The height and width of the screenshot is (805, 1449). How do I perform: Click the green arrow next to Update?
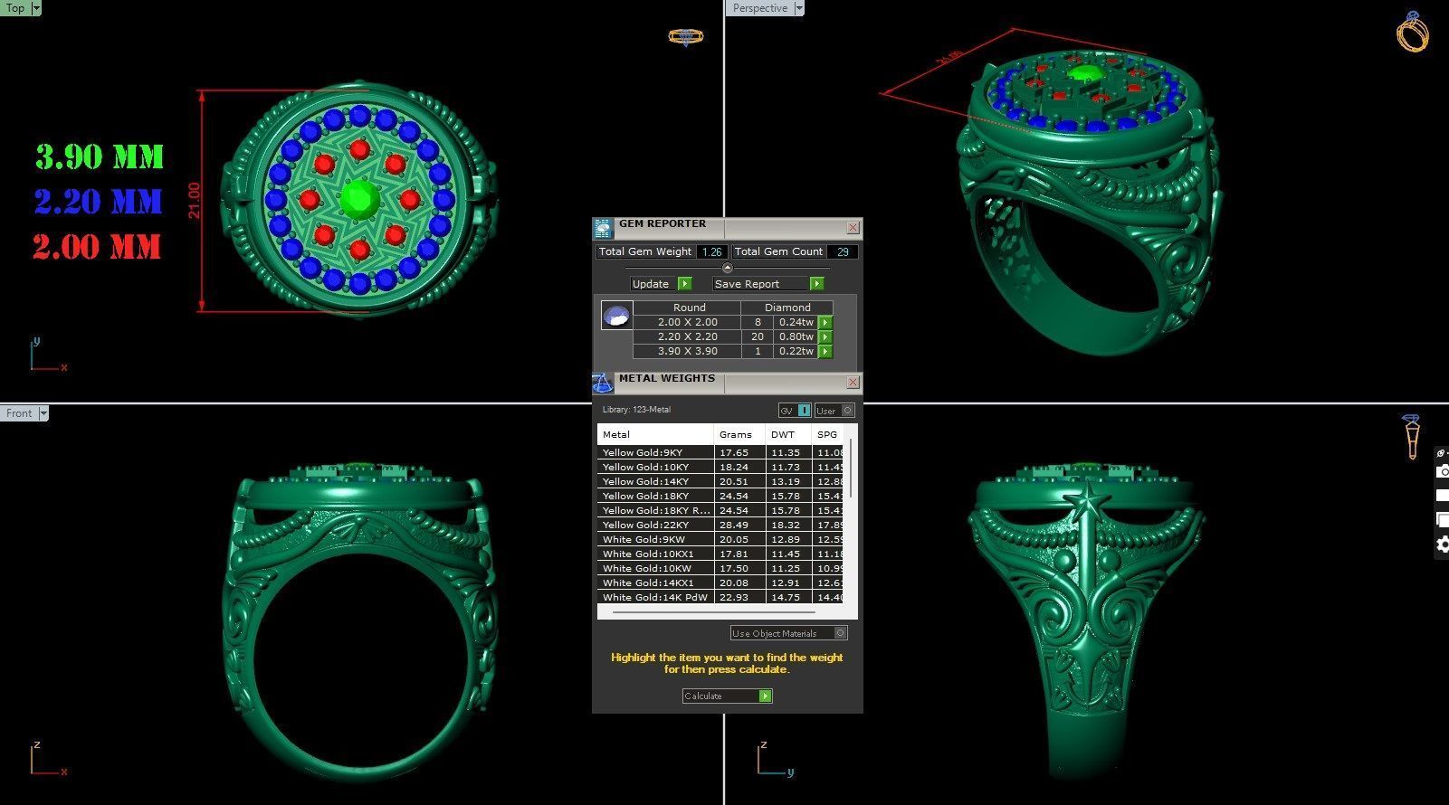coord(685,284)
